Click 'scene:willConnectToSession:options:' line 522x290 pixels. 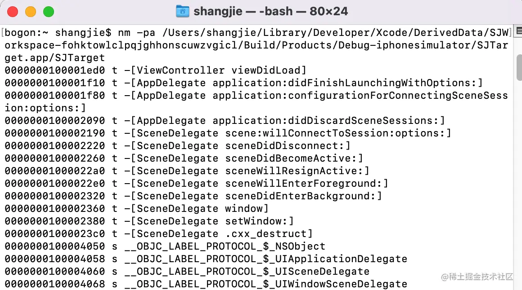[x=338, y=133]
